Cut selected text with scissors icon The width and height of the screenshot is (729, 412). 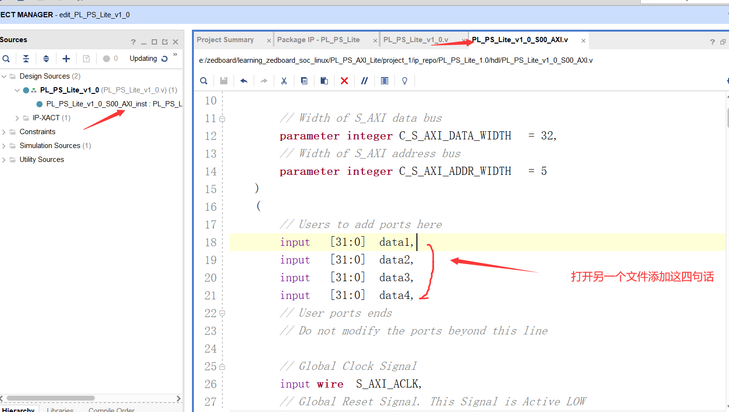[x=284, y=80]
